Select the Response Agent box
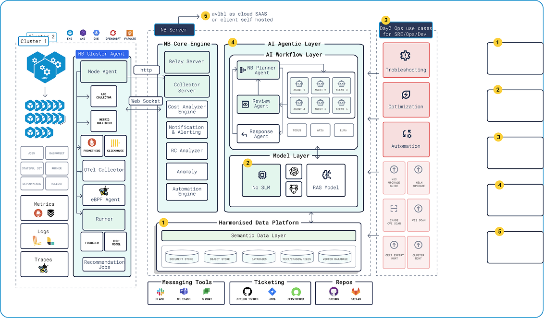 point(258,134)
